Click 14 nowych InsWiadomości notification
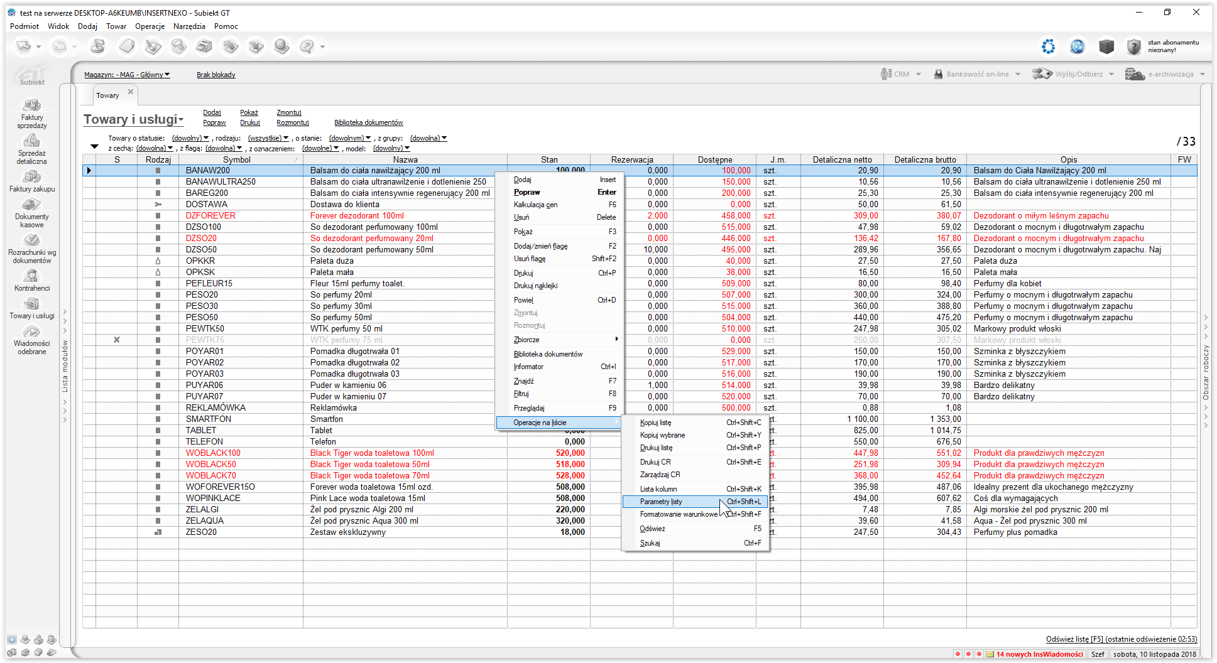Viewport: 1217px width, 663px height. pos(1039,654)
